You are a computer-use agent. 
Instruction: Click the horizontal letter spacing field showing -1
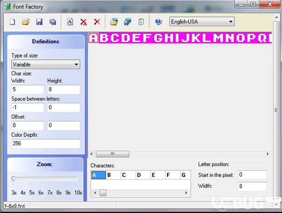[x=27, y=107]
